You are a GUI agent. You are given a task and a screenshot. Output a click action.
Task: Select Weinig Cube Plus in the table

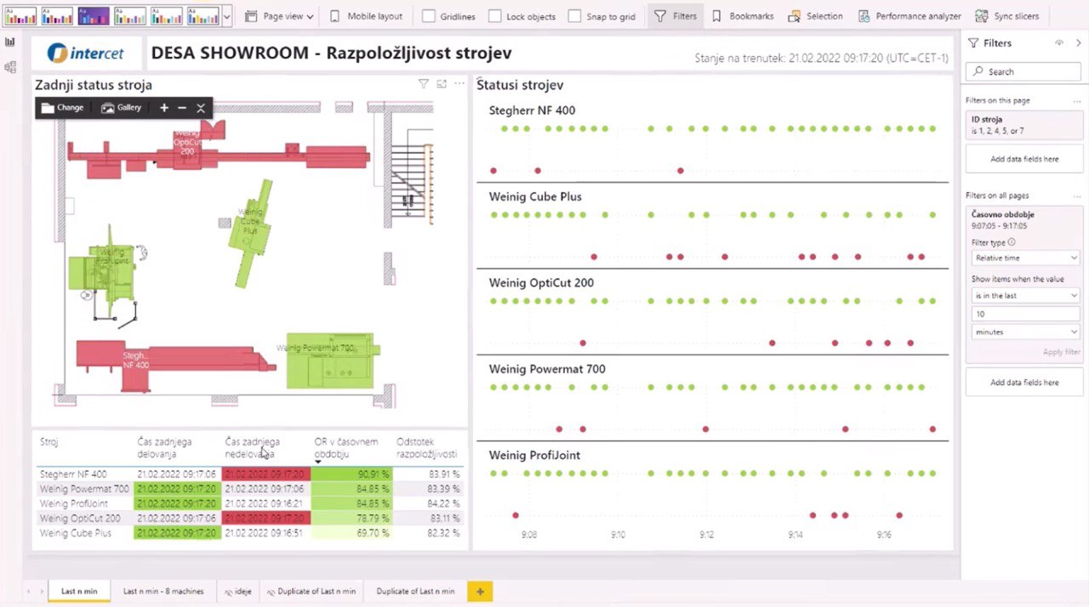[x=76, y=533]
